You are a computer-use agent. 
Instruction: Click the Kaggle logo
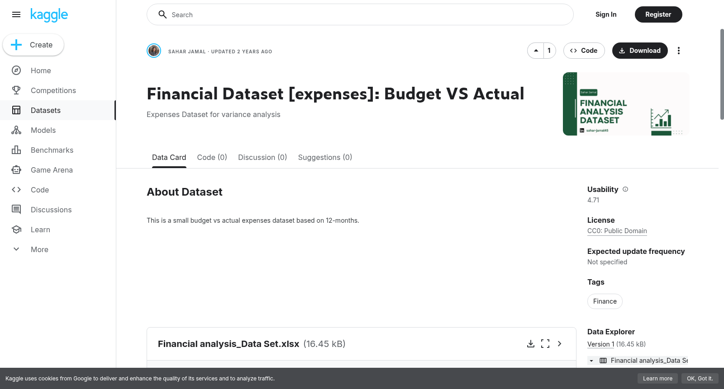coord(49,15)
